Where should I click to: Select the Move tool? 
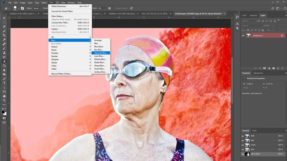tap(4, 18)
